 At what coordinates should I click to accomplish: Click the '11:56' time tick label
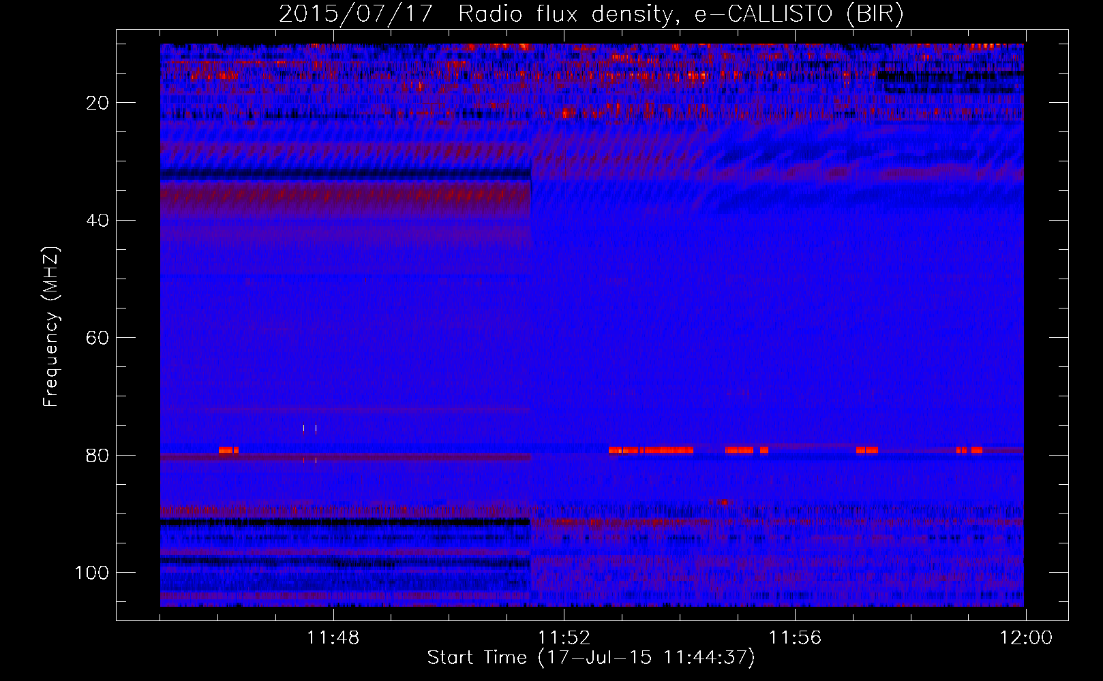[795, 638]
